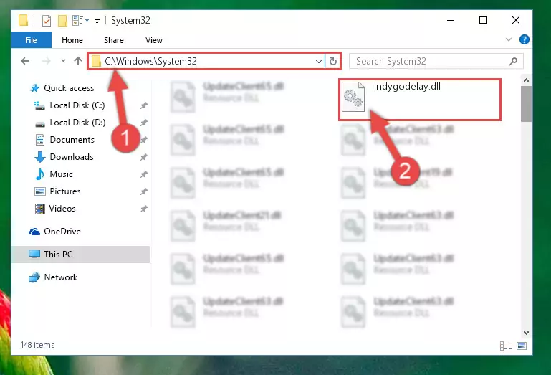Go back using the Back arrow
Viewport: 551px width, 375px height.
click(25, 61)
